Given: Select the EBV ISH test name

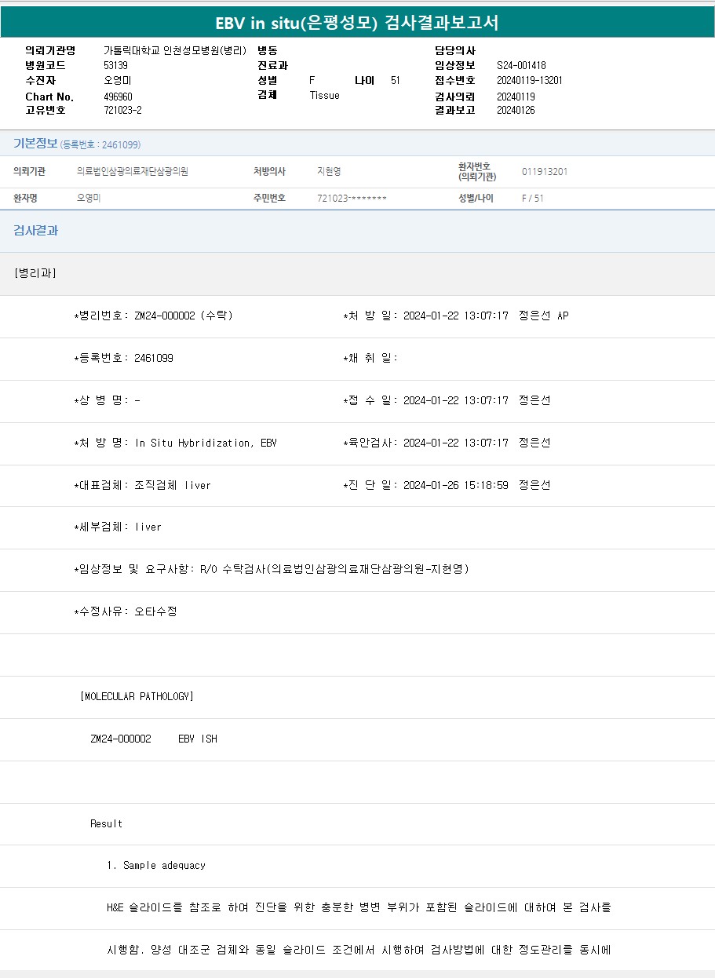Looking at the screenshot, I should 198,739.
